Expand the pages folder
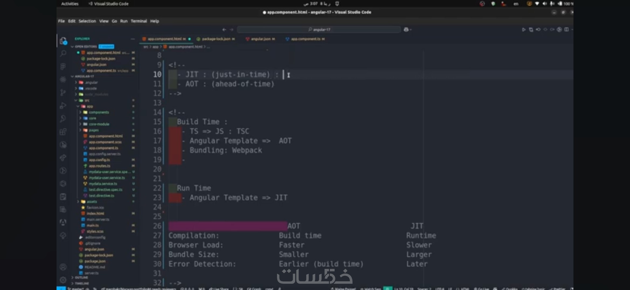Screen dimensions: 630x290 click(x=93, y=130)
